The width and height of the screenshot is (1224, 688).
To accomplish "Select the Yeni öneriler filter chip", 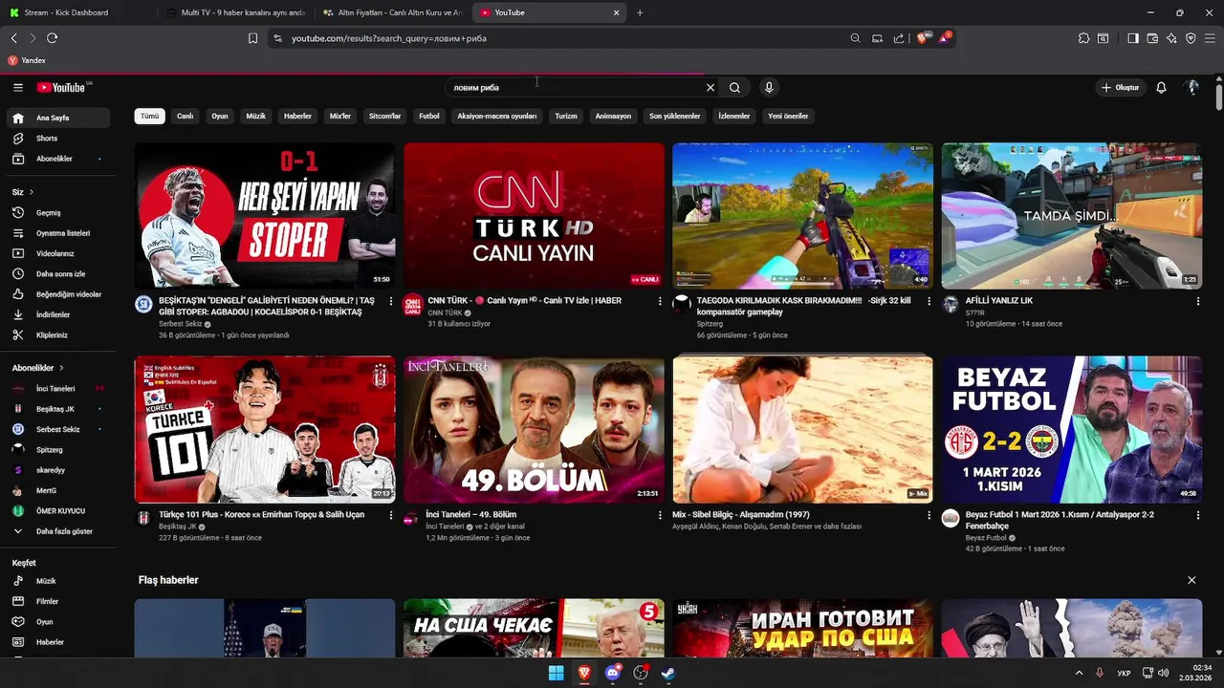I will point(788,116).
